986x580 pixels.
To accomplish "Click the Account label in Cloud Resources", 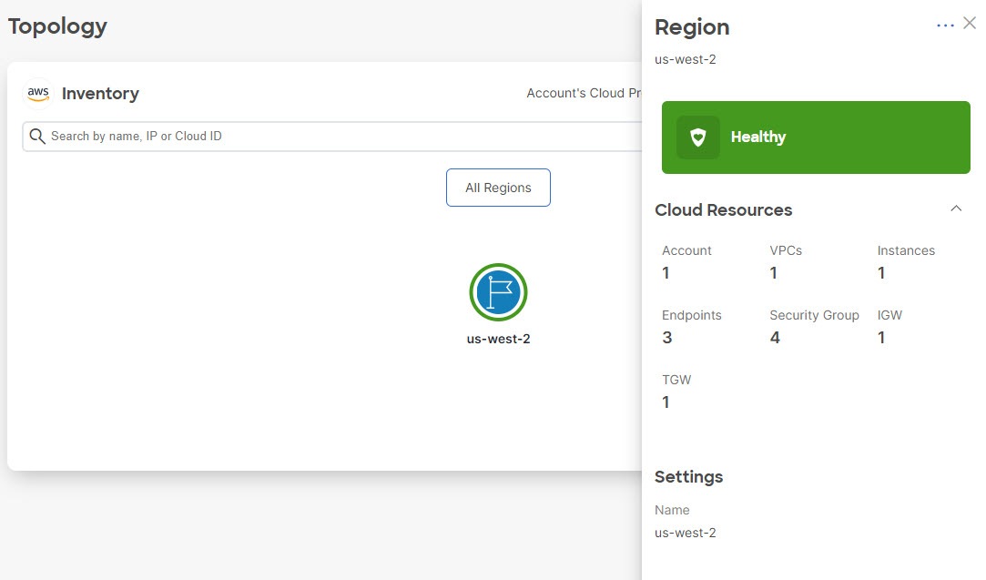I will pos(686,250).
